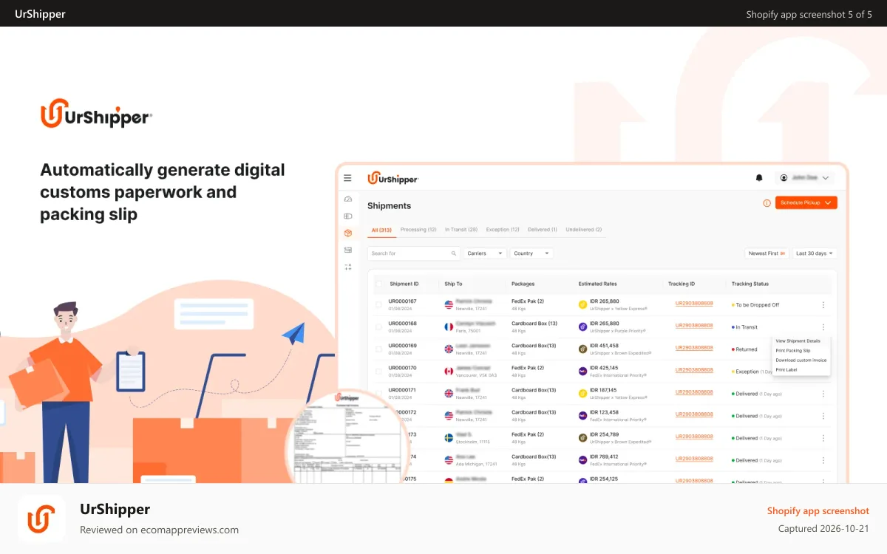Choose Download custom invoice from menu
887x554 pixels.
pos(801,360)
